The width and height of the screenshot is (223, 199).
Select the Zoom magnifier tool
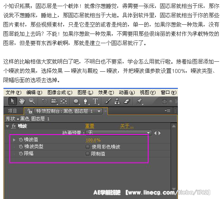(x=32, y=101)
